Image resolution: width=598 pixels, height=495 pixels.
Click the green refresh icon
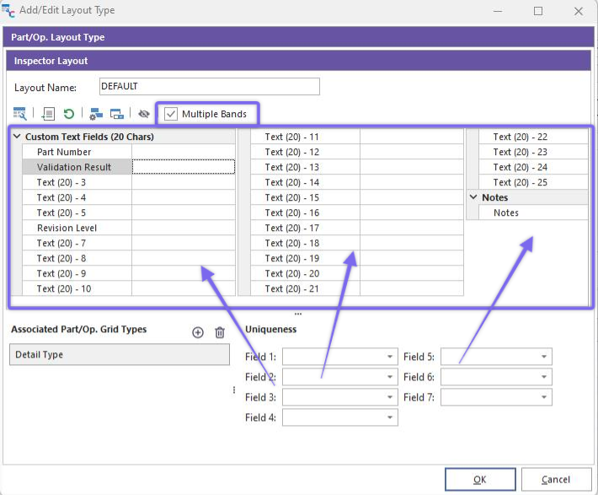tap(68, 114)
